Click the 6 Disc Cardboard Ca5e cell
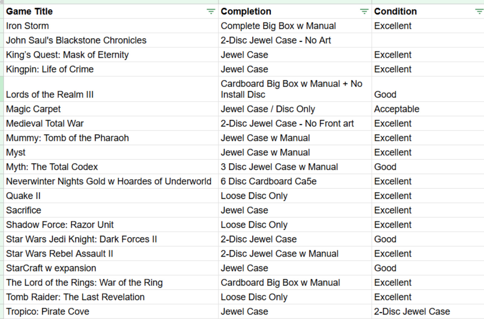This screenshot has height=319, width=484. pyautogui.click(x=295, y=181)
